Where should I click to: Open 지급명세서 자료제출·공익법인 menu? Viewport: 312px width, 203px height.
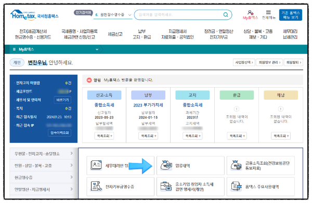(x=177, y=34)
